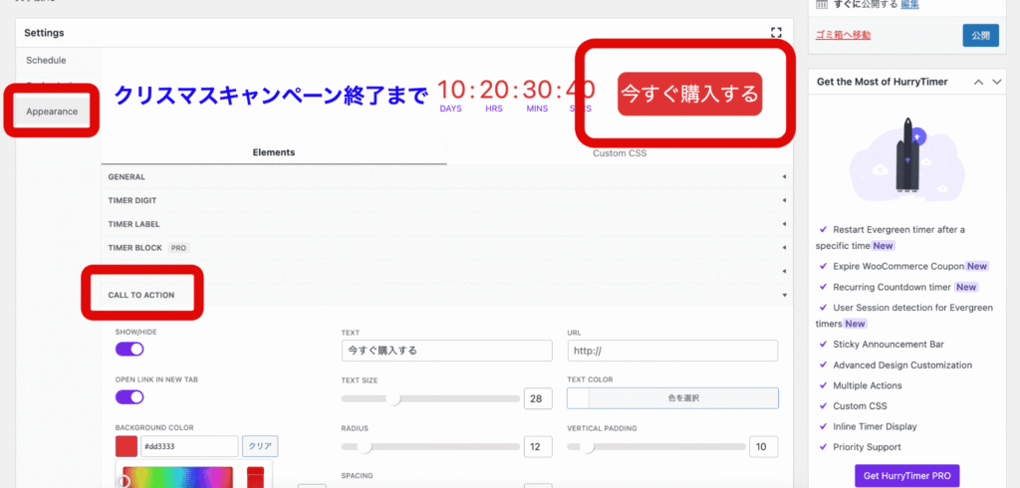Switch to the Elements tab
Image resolution: width=1020 pixels, height=488 pixels.
click(x=274, y=153)
